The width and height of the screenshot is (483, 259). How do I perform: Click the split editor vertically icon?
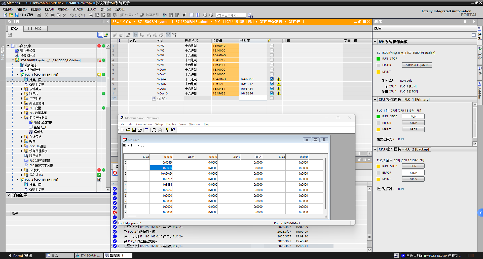(x=198, y=15)
